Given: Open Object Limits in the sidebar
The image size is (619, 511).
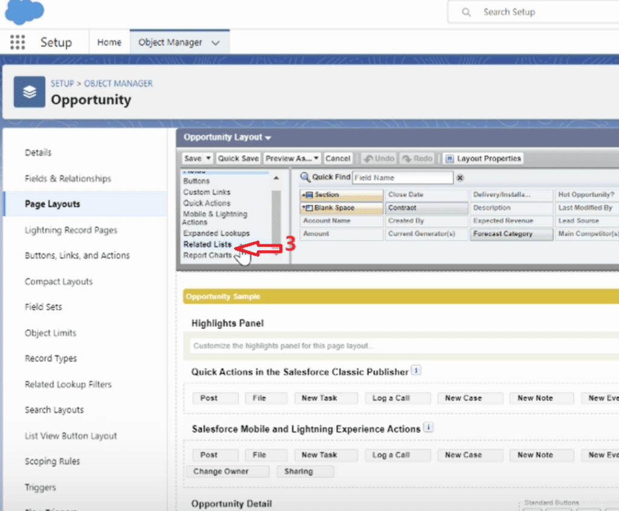Looking at the screenshot, I should tap(51, 333).
